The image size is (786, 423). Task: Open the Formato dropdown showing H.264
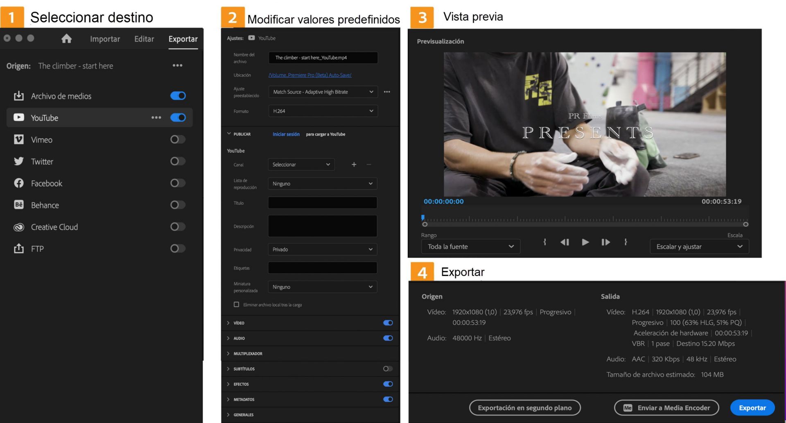click(x=323, y=111)
